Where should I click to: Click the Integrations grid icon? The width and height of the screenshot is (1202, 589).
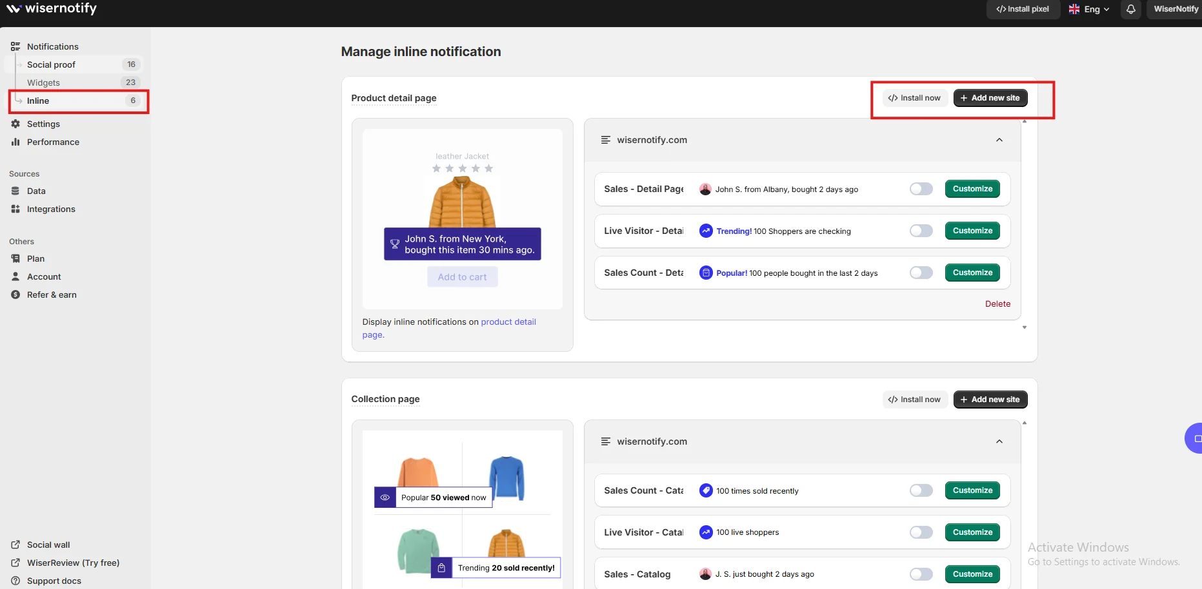[15, 209]
